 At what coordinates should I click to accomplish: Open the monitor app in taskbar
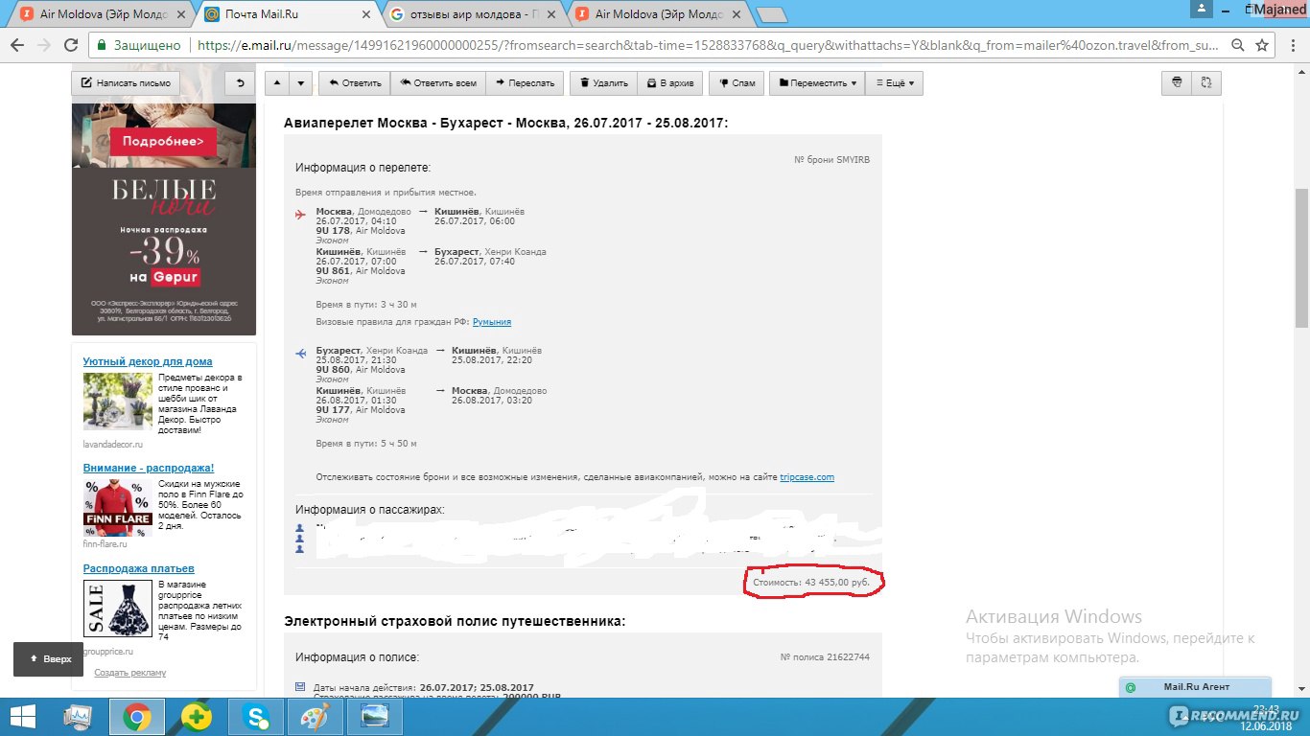(79, 717)
